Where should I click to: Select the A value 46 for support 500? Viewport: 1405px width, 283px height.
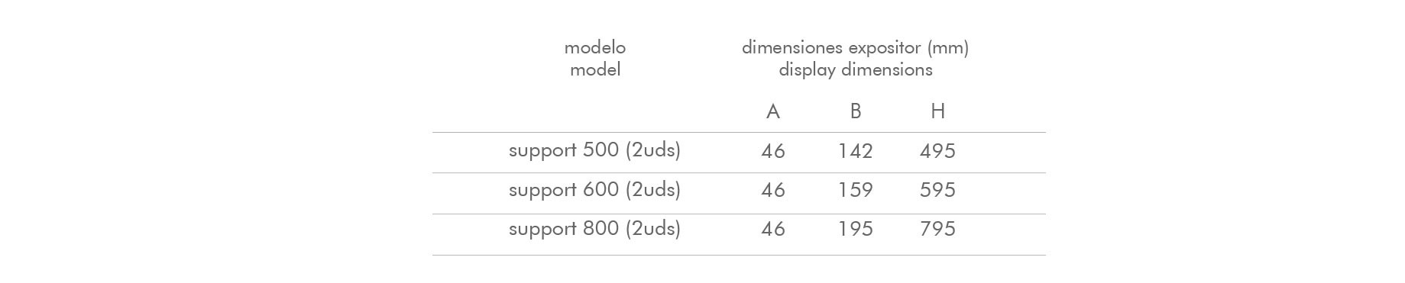point(773,151)
